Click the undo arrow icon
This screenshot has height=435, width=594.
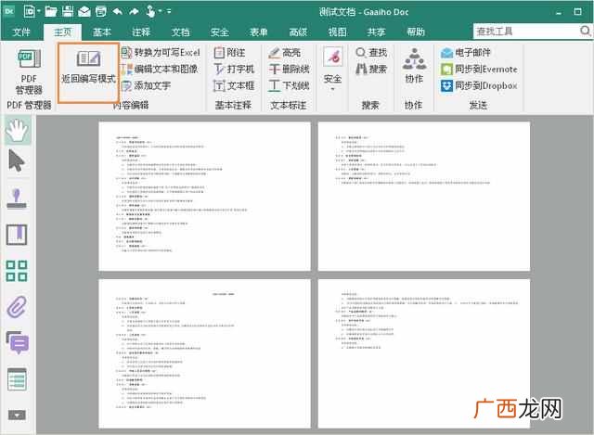[118, 12]
